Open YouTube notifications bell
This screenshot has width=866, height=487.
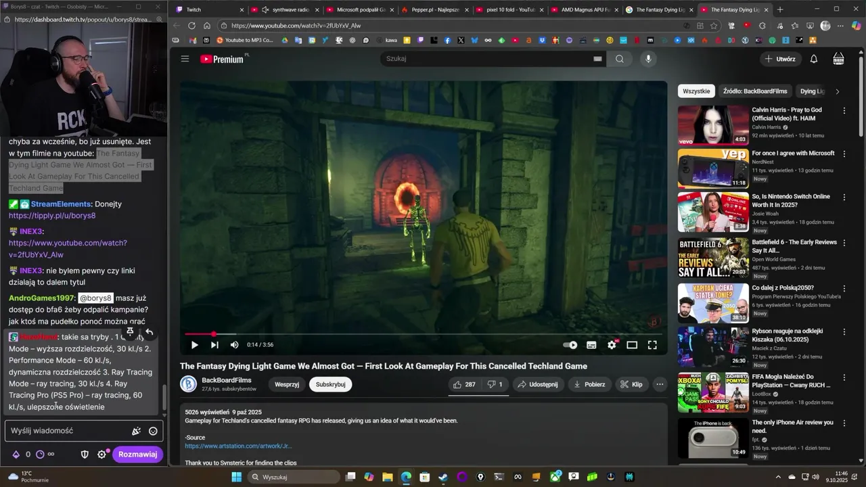814,59
